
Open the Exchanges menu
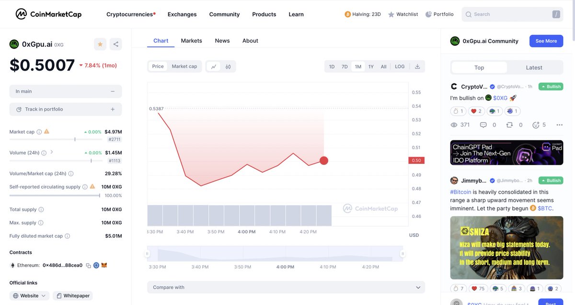[x=182, y=14]
